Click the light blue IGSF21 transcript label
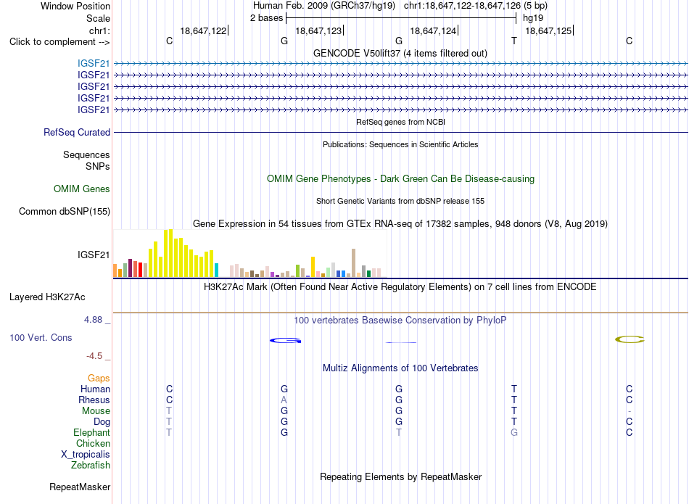This screenshot has width=689, height=504. pos(94,64)
